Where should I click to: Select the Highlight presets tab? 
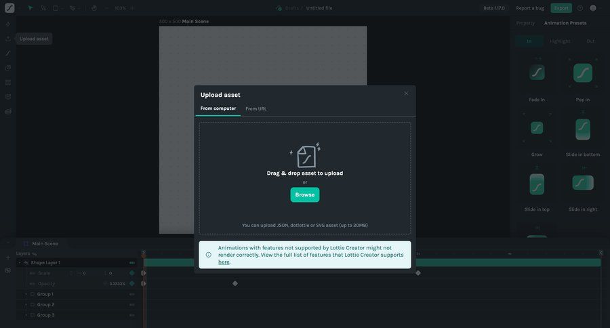(560, 41)
